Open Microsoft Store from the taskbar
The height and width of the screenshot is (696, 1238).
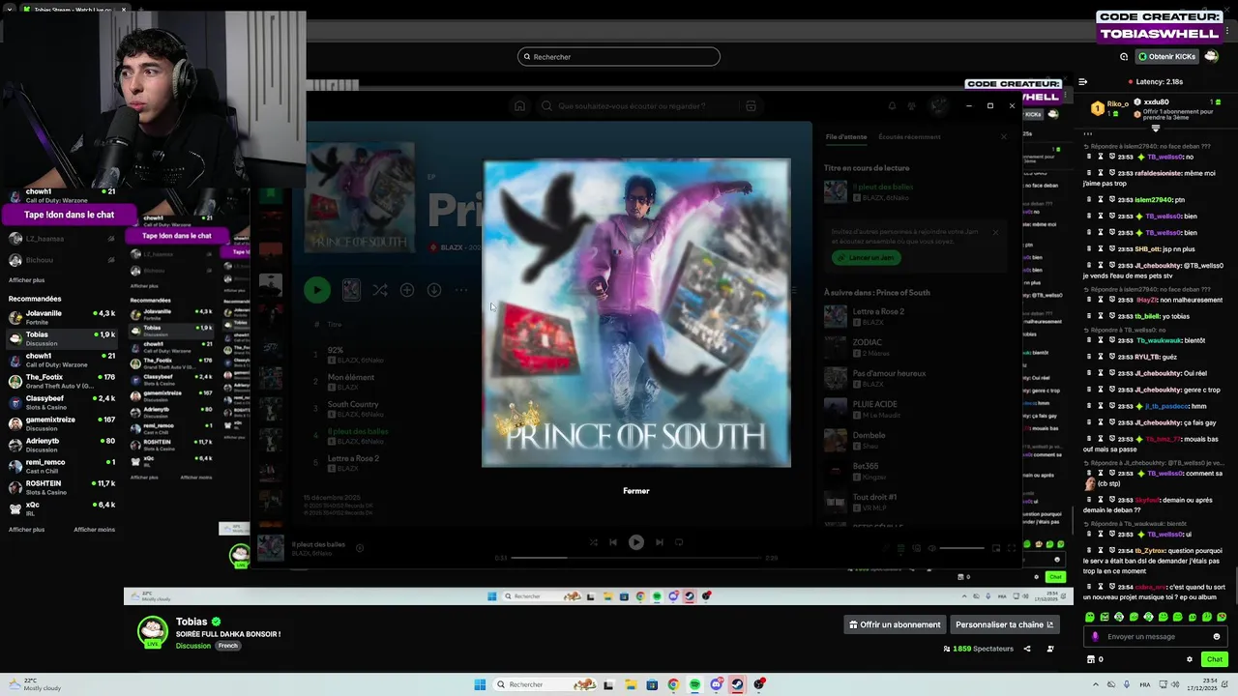(652, 684)
